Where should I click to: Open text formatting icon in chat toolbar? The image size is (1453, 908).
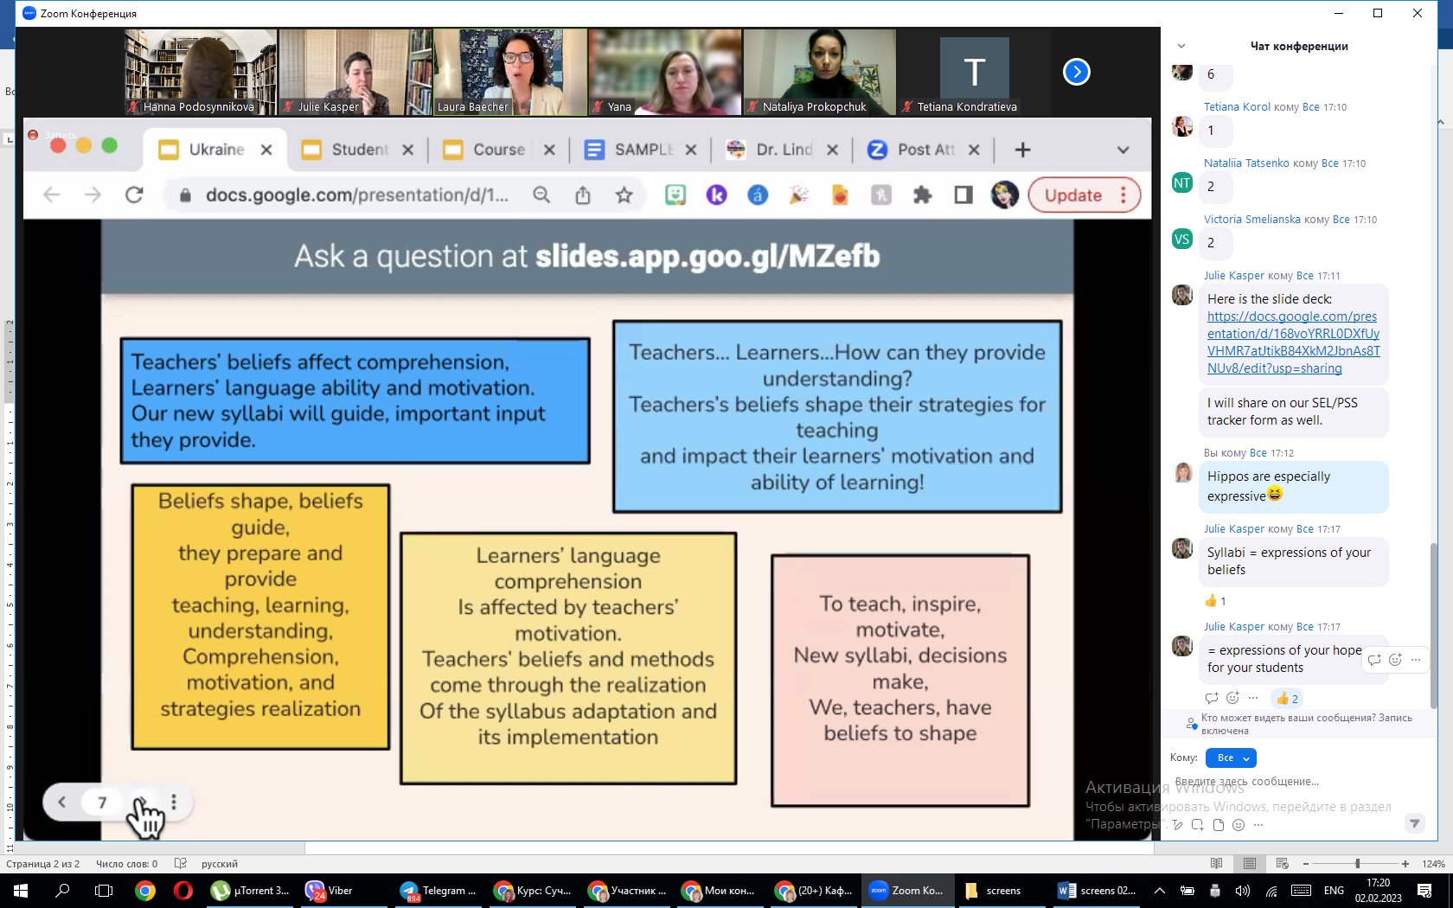click(x=1177, y=825)
